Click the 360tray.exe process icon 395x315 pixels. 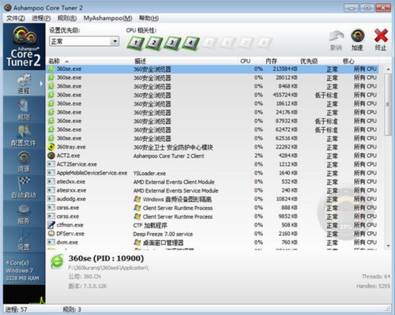[51, 147]
